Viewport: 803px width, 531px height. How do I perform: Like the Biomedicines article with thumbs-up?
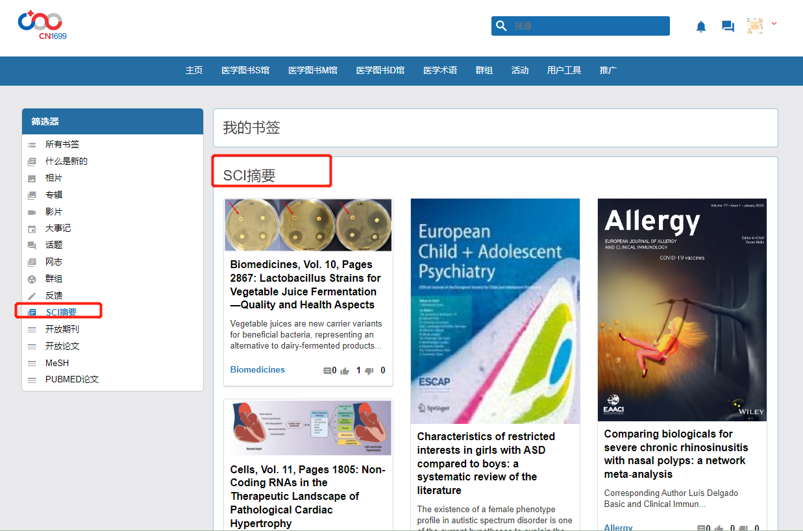click(x=345, y=371)
